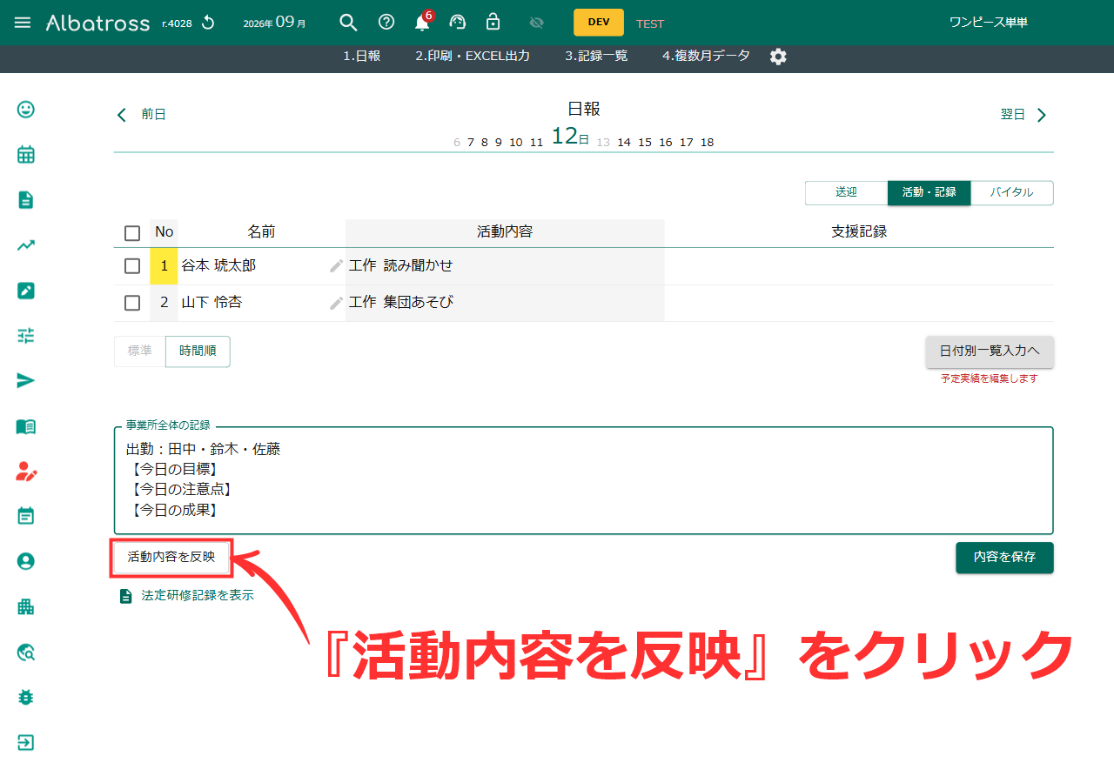
Task: Open the settings gear in submenu bar
Action: tap(778, 57)
